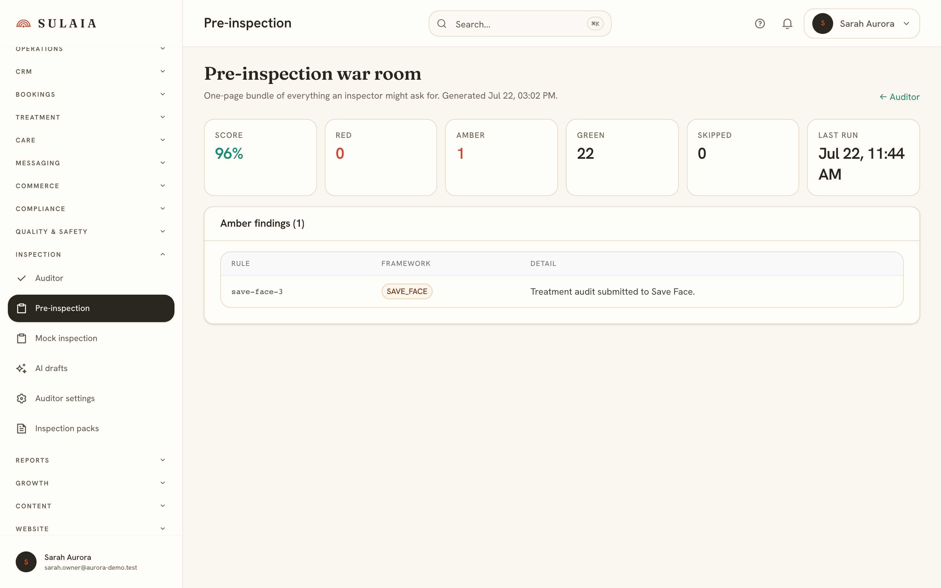
Task: Expand the Bookings section
Action: (91, 94)
